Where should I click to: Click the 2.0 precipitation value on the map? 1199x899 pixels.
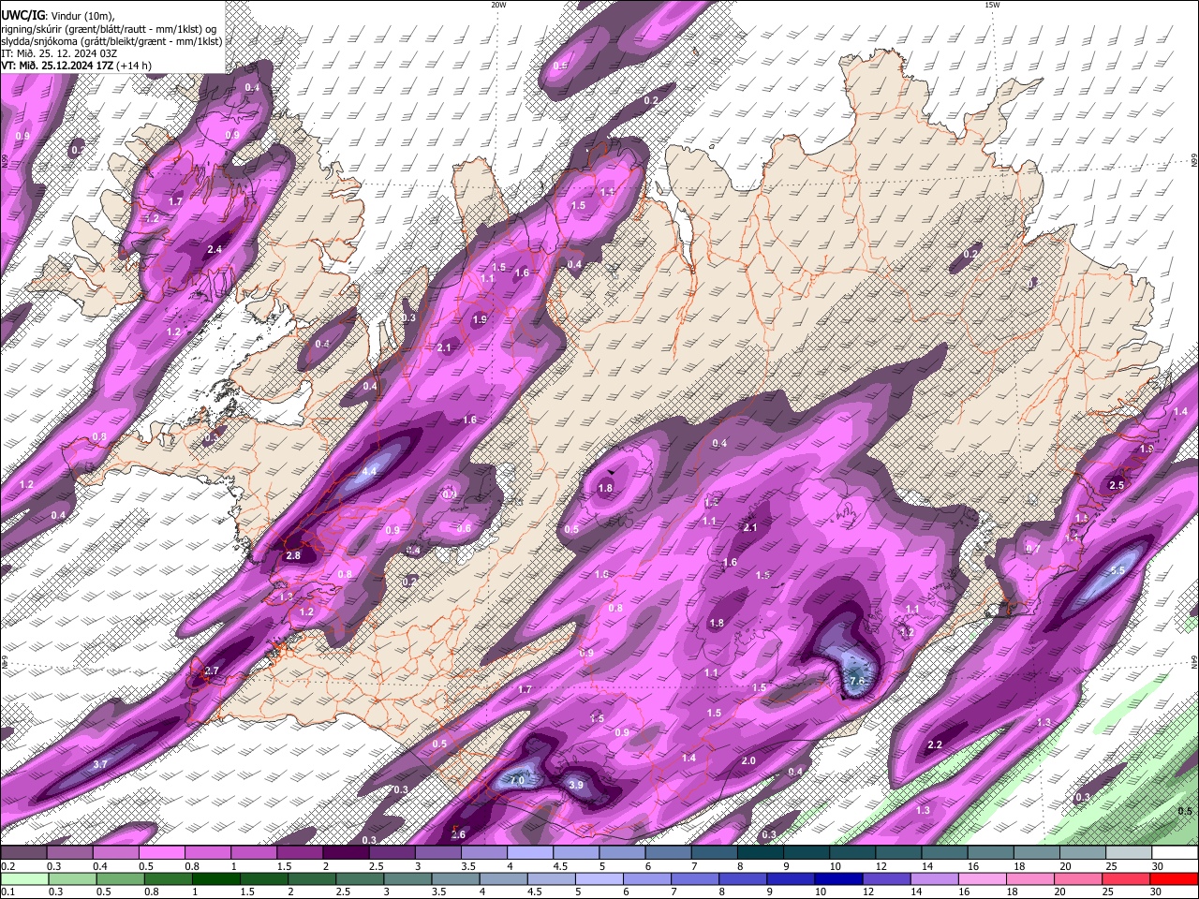click(x=748, y=761)
